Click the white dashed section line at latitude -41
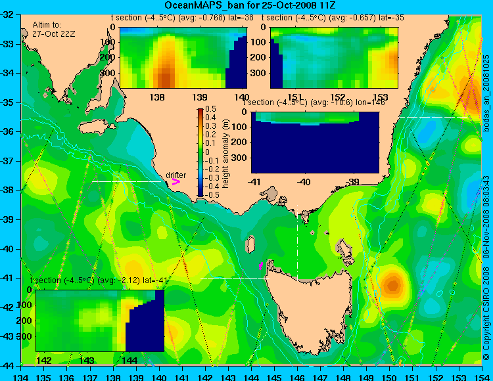Screen dimensions: 493x381 tap(235, 278)
